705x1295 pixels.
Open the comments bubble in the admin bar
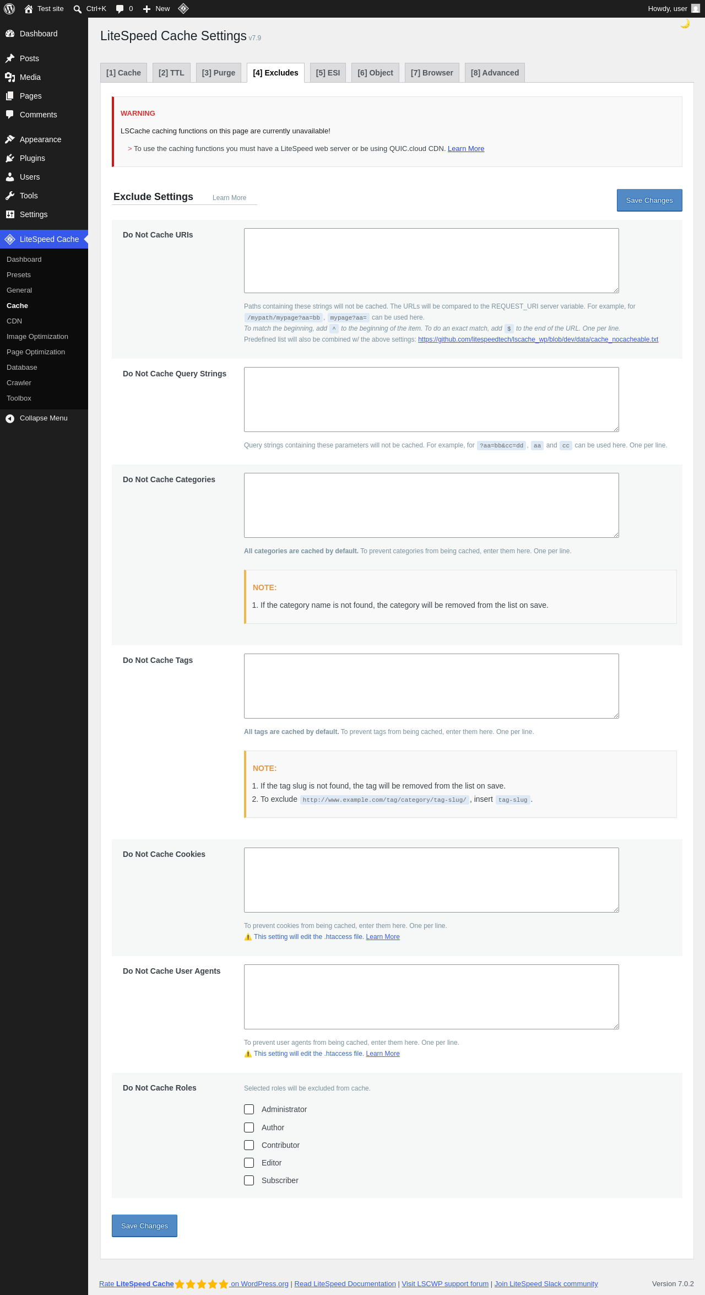click(x=120, y=9)
